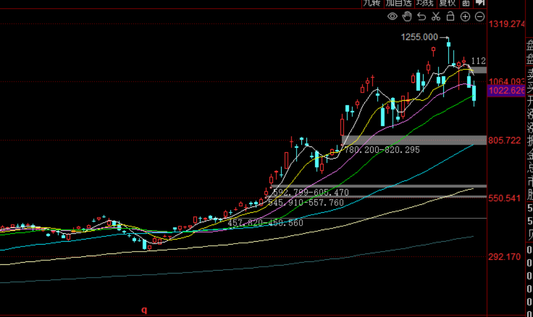Click the 292.170 price axis label

point(505,257)
